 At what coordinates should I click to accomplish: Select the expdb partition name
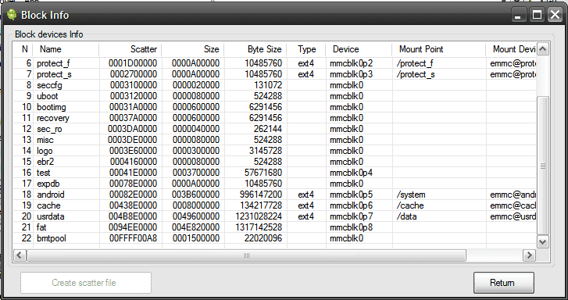(48, 184)
